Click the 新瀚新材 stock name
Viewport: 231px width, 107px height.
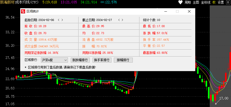coord(8,2)
